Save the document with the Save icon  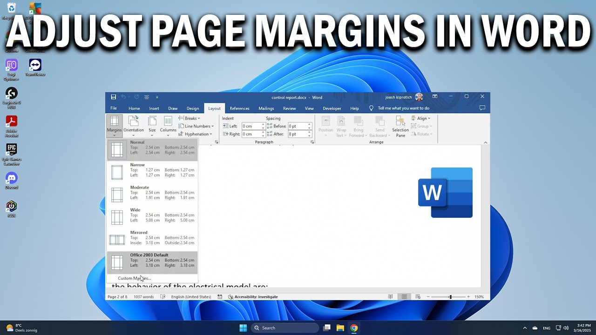[114, 97]
